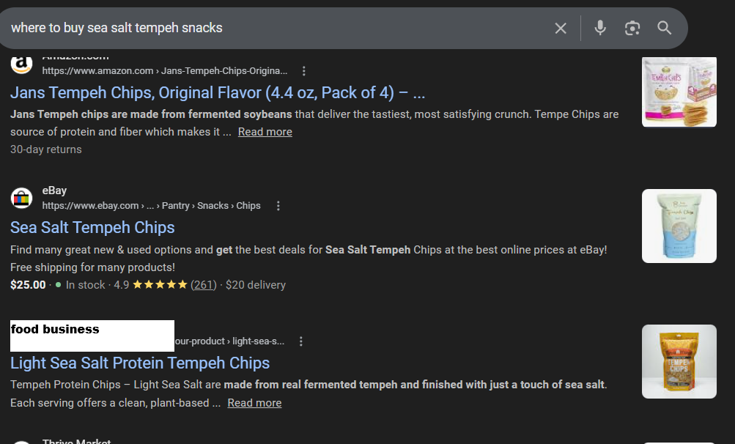735x444 pixels.
Task: Open three-dot menu for Light Sea Salt result
Action: tap(301, 341)
